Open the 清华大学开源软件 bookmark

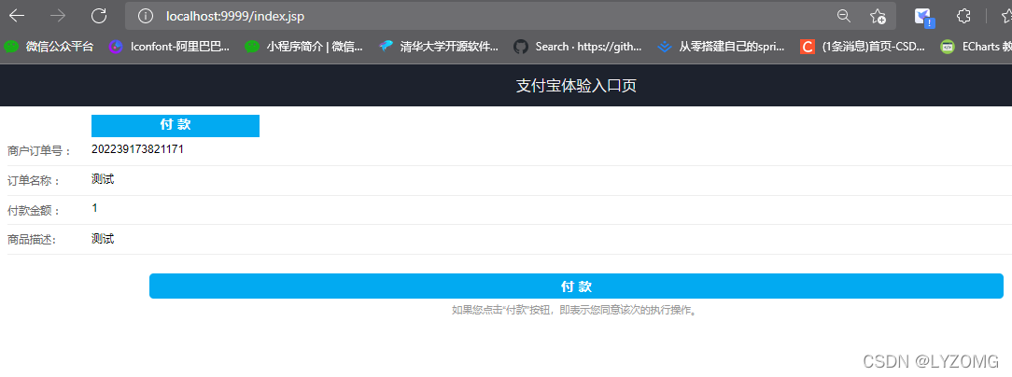pyautogui.click(x=439, y=47)
